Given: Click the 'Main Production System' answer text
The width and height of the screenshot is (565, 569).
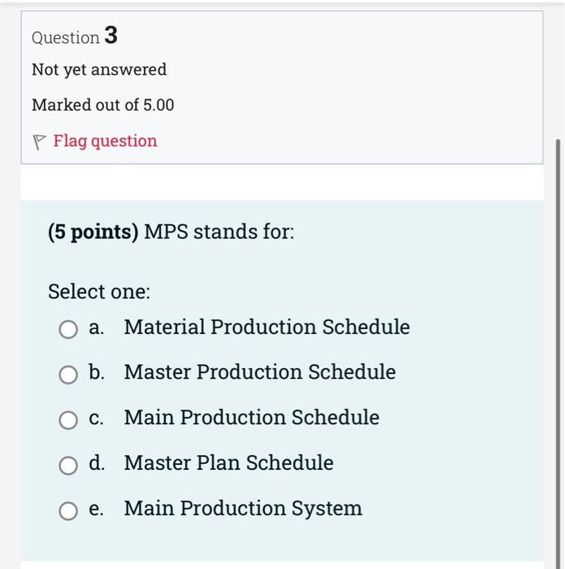Looking at the screenshot, I should (243, 509).
